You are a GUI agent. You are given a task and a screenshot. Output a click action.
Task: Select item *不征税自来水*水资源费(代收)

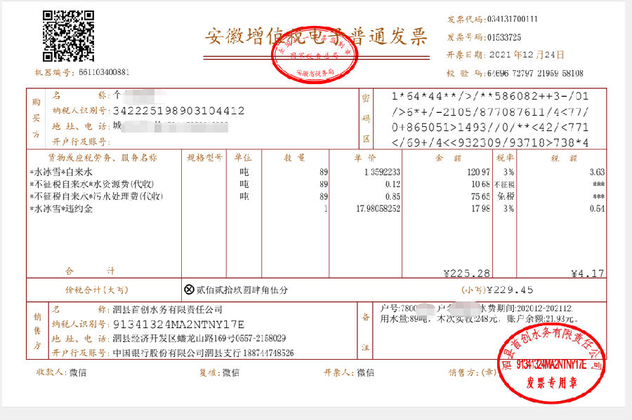[91, 184]
